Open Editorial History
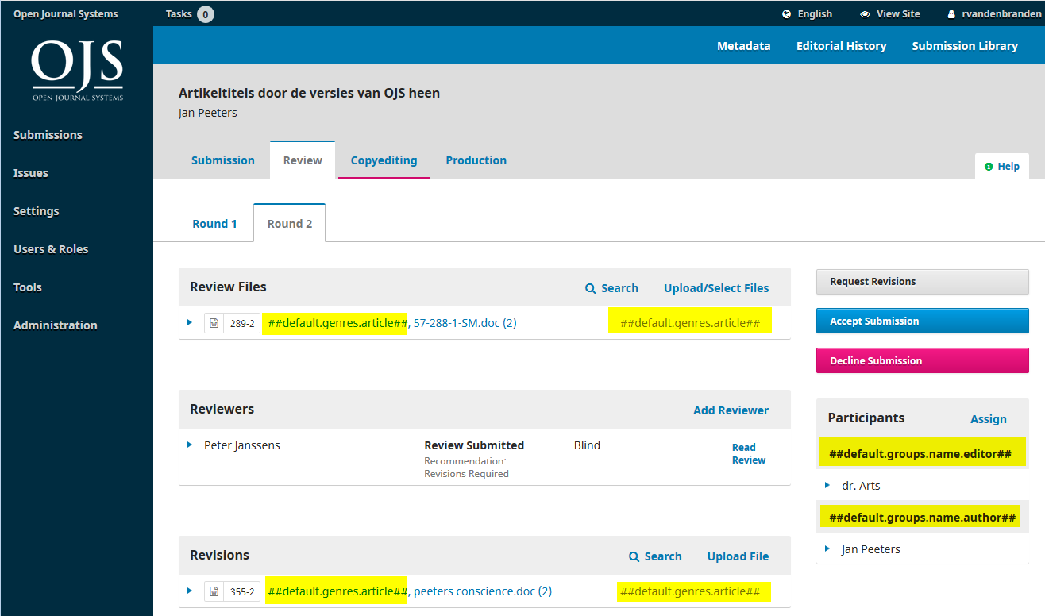Image resolution: width=1045 pixels, height=616 pixels. point(842,46)
